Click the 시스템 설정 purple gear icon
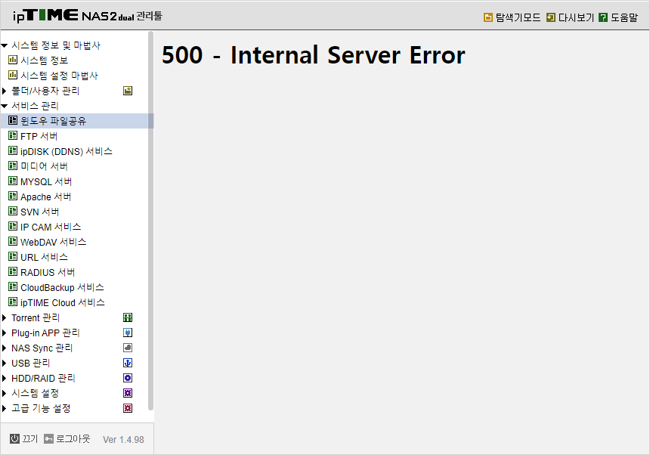Image resolution: width=650 pixels, height=455 pixels. [x=128, y=393]
